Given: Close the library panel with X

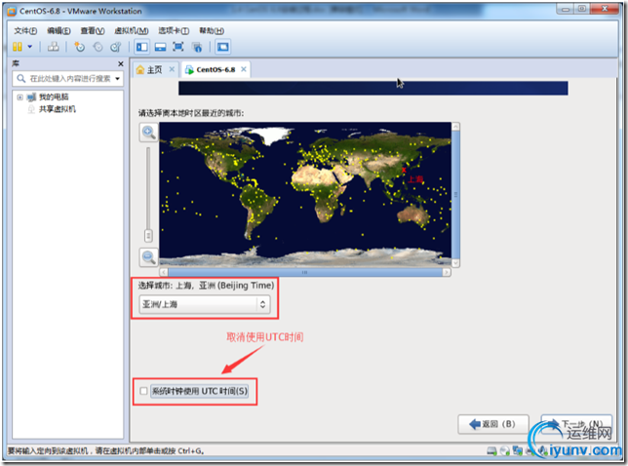Looking at the screenshot, I should (x=121, y=63).
